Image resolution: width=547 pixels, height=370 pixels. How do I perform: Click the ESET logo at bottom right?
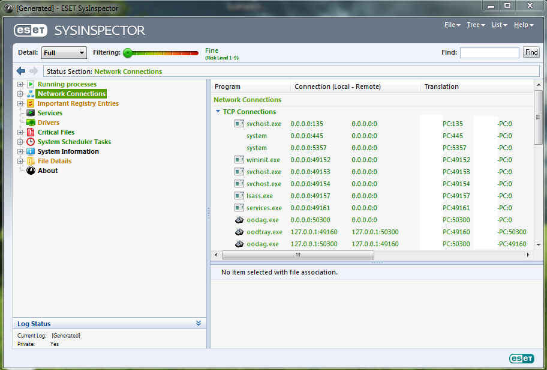click(x=522, y=359)
